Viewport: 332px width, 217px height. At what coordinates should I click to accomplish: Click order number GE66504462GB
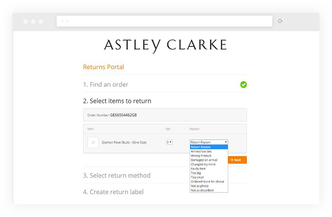(x=123, y=115)
